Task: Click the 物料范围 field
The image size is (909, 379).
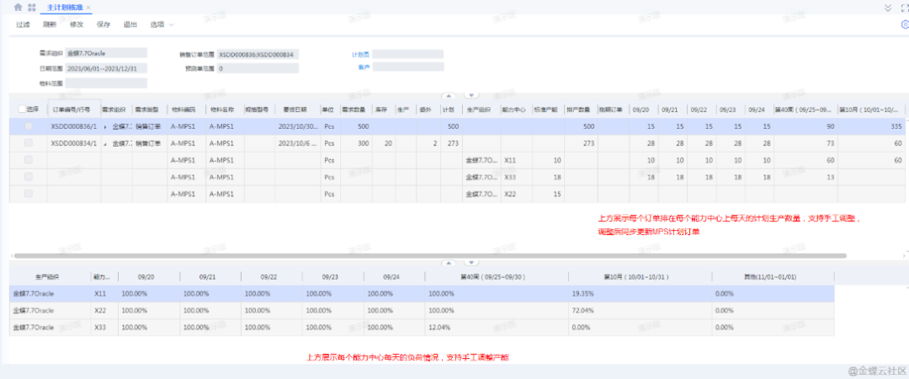Action: 106,83
